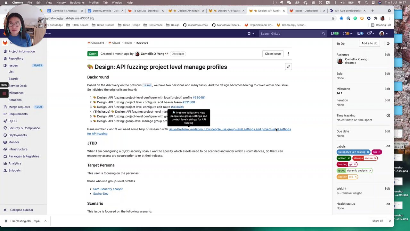Open issue actions kebab menu

(288, 54)
